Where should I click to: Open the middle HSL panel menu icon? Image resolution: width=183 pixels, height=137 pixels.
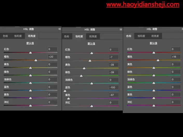pyautogui.click(x=121, y=29)
